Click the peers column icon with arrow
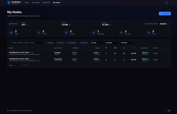177x114 pixels. tap(116, 48)
